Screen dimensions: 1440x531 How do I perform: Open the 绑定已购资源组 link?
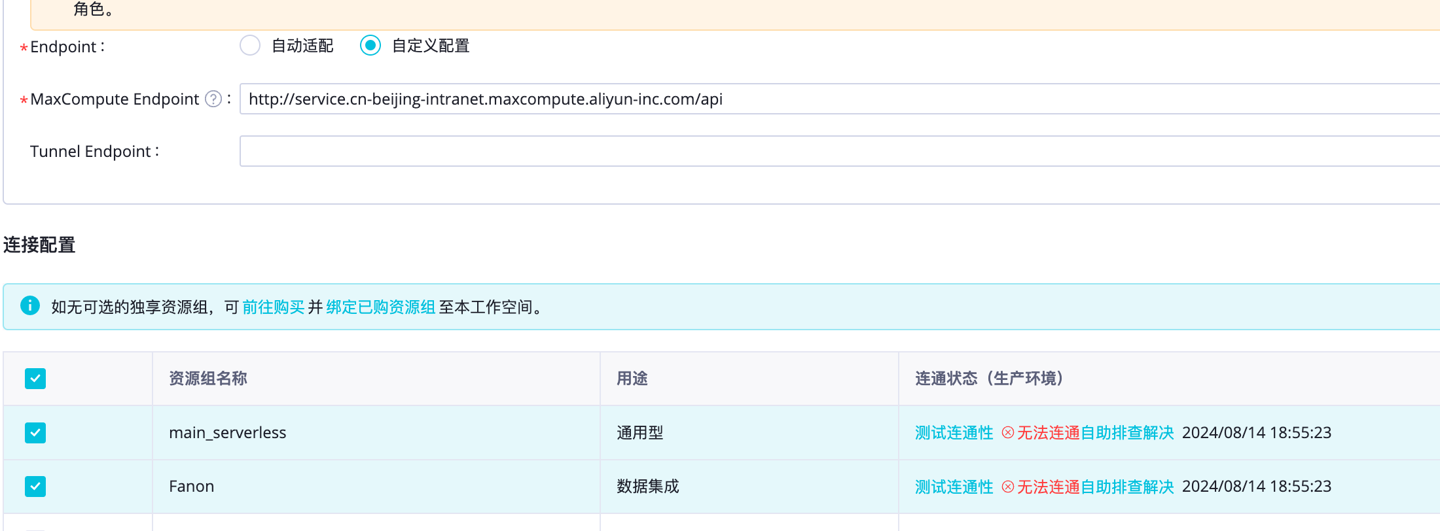[381, 307]
